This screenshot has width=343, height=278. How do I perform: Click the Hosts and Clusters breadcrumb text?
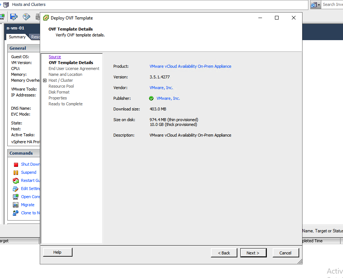click(29, 4)
